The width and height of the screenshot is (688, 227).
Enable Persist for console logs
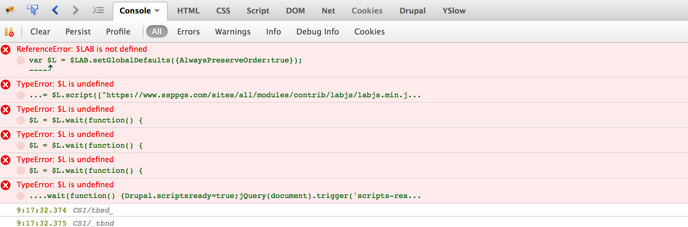coord(78,31)
